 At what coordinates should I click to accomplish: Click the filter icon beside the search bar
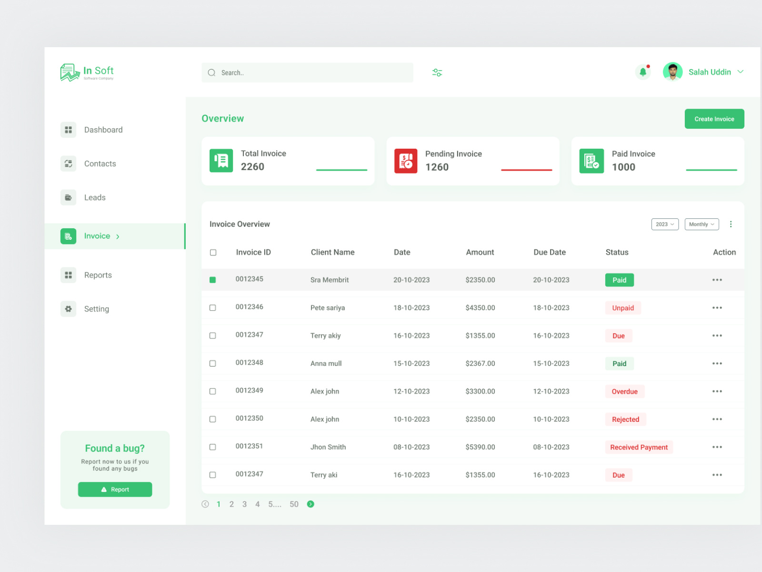(x=437, y=72)
